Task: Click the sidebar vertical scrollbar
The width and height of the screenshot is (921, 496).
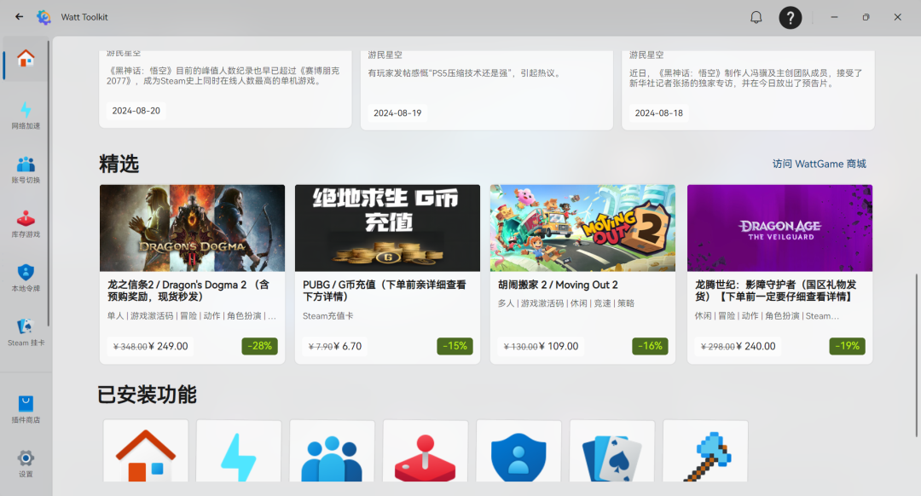Action: [x=49, y=183]
